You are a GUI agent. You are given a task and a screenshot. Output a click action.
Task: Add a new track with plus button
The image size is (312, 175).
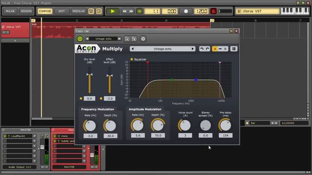15,41
